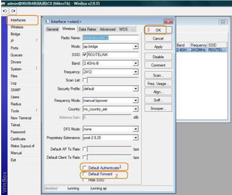232x195 pixels.
Task: Enable Default AP Tx Rate checkbox
Action: pos(85,149)
